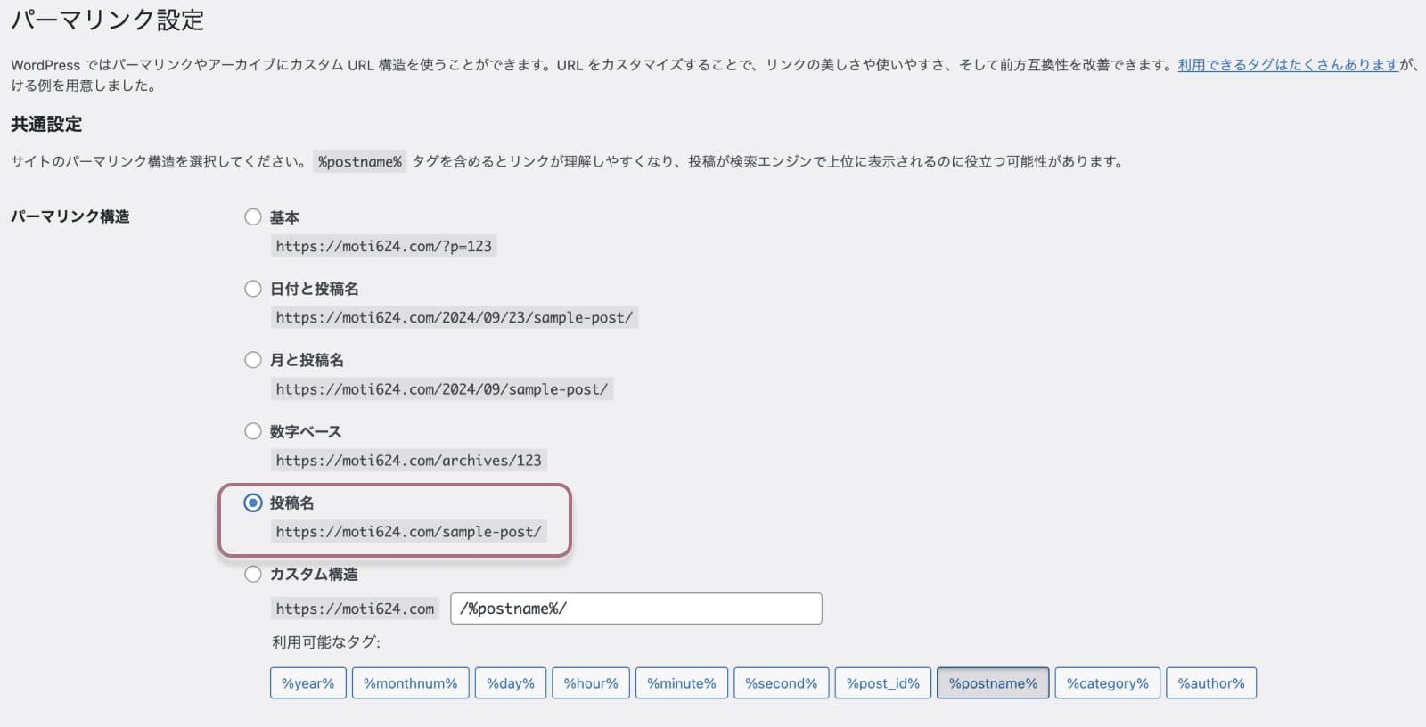Add the %minute% tag
The image size is (1426, 727).
[x=682, y=683]
